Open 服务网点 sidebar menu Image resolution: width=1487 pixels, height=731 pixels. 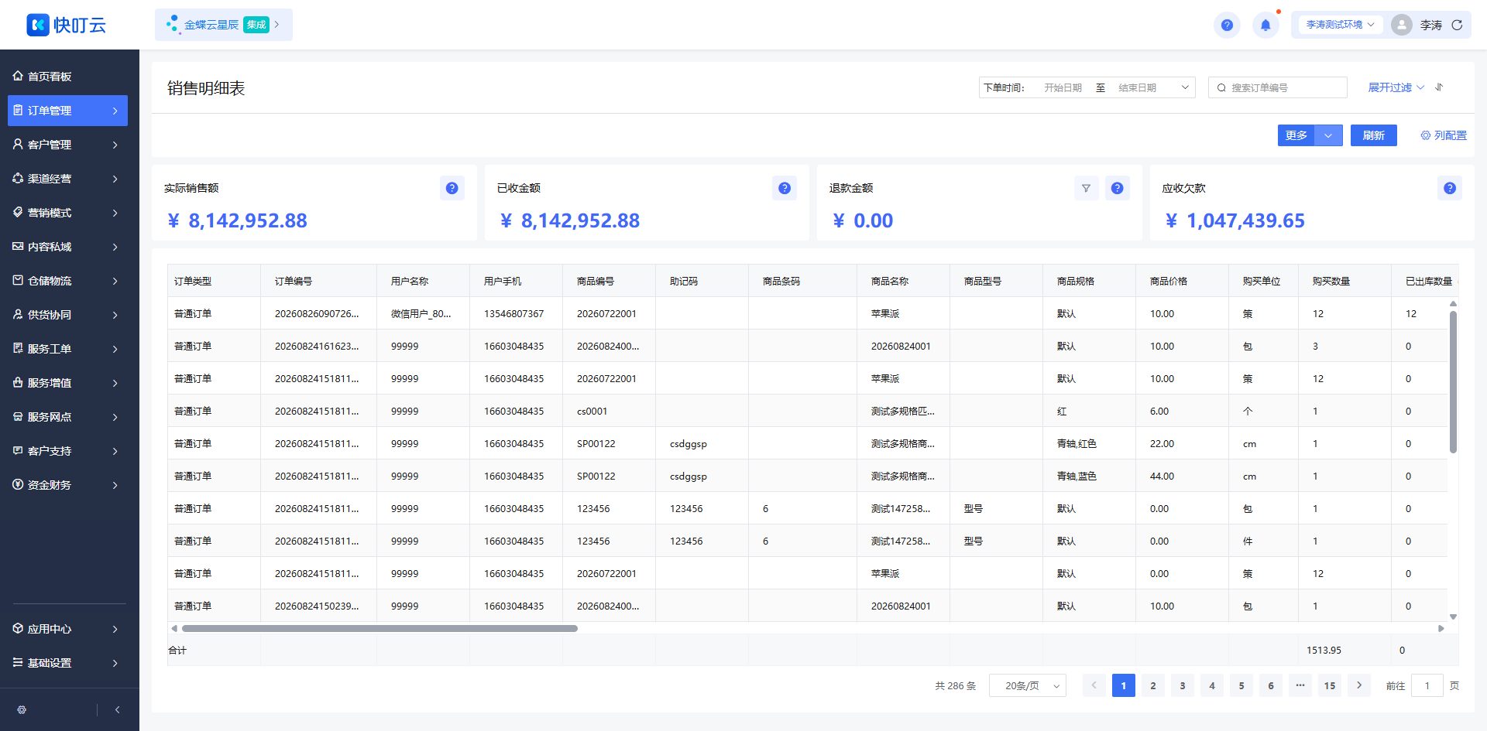click(67, 417)
